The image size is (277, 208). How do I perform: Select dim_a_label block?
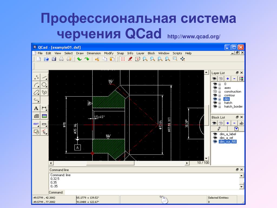coord(227,134)
